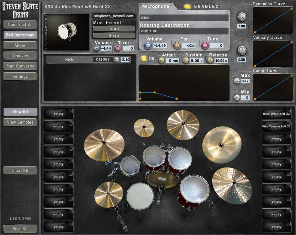Turn off the envelope ON switch
The width and height of the screenshot is (296, 235).
[145, 58]
